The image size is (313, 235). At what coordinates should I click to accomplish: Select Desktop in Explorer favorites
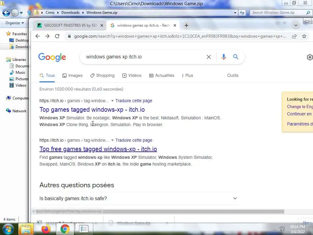19,40
